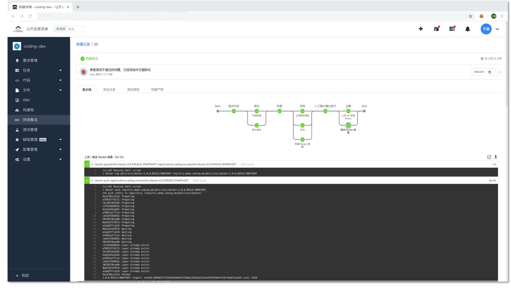Click the plus create icon in header
Screen dimensions: 511x292
click(x=420, y=29)
